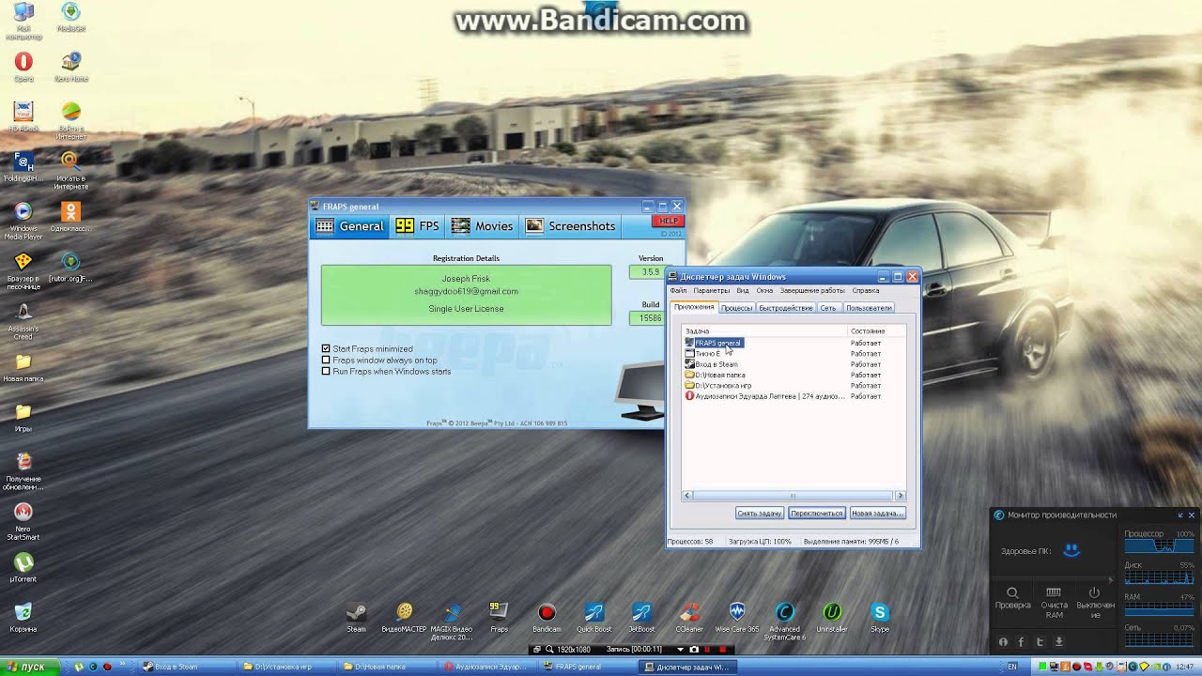Click the info icon in performance monitor
This screenshot has width=1202, height=676.
[1003, 642]
